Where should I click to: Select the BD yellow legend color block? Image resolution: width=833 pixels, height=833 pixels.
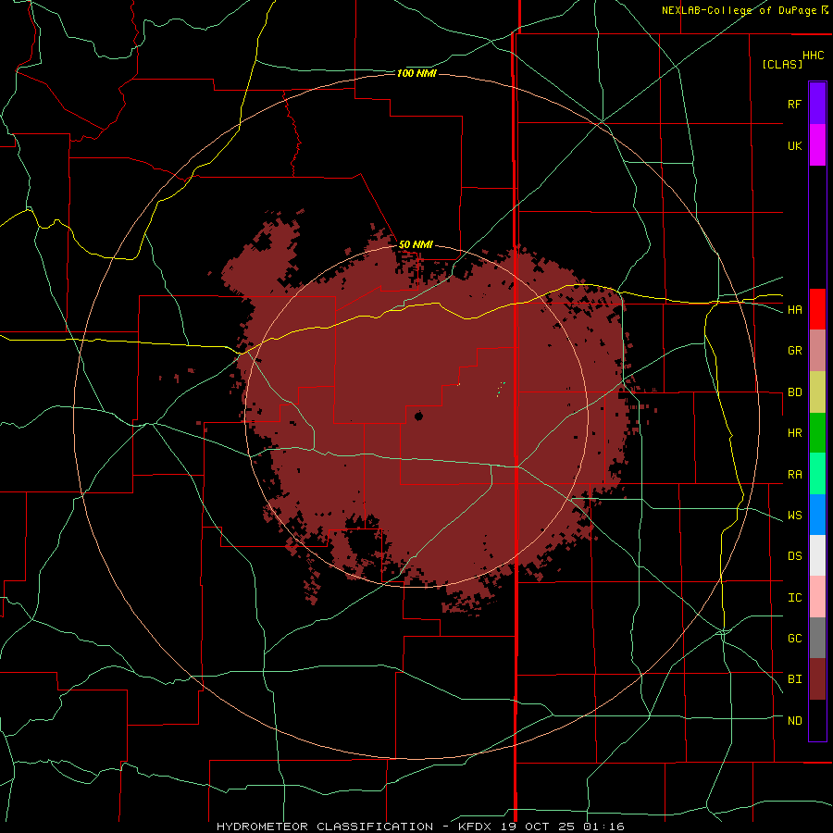click(817, 392)
